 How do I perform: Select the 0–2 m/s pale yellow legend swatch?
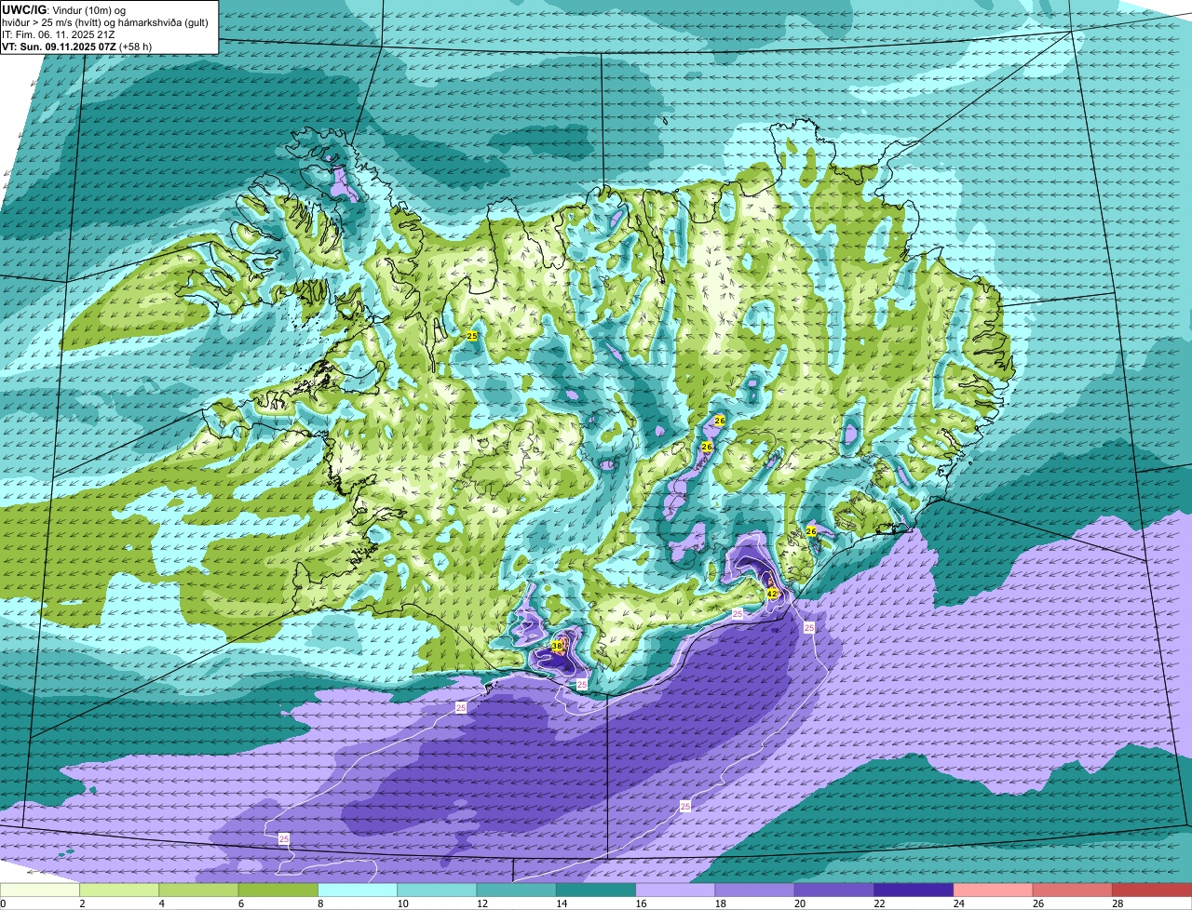click(x=40, y=890)
